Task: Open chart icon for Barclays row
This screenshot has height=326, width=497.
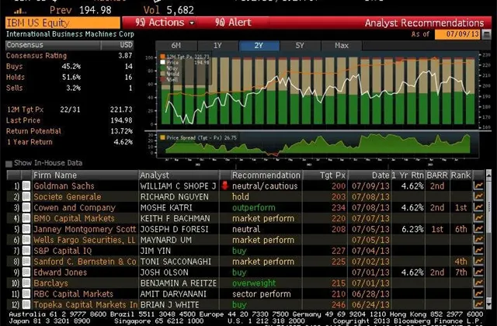Action: coord(478,283)
